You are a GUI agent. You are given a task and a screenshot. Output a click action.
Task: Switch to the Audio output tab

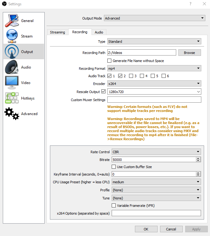[x=99, y=32]
